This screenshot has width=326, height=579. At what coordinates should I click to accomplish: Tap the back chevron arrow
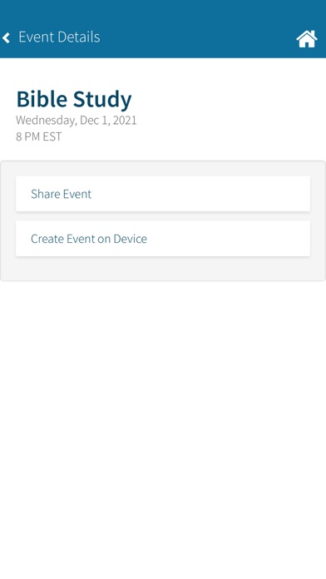pos(6,37)
